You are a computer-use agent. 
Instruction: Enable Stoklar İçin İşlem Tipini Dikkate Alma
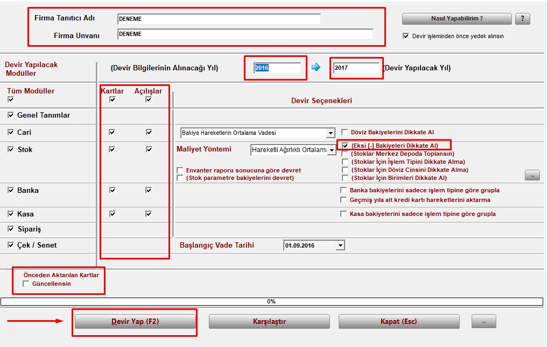(345, 162)
